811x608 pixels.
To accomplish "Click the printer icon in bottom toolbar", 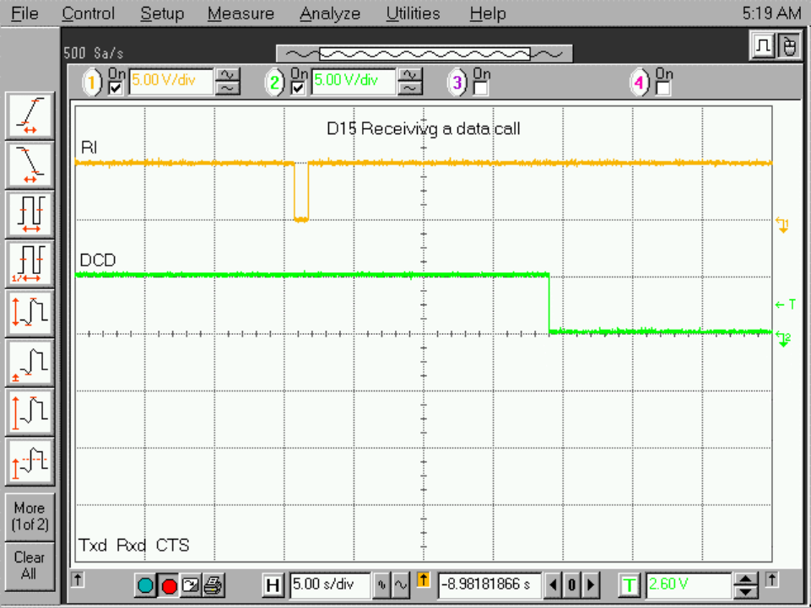I will (214, 585).
